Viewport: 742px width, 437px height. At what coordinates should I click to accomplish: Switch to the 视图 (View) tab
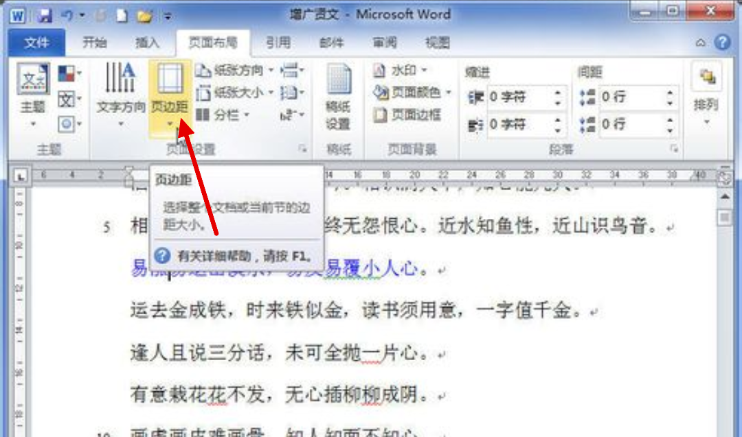pyautogui.click(x=437, y=43)
